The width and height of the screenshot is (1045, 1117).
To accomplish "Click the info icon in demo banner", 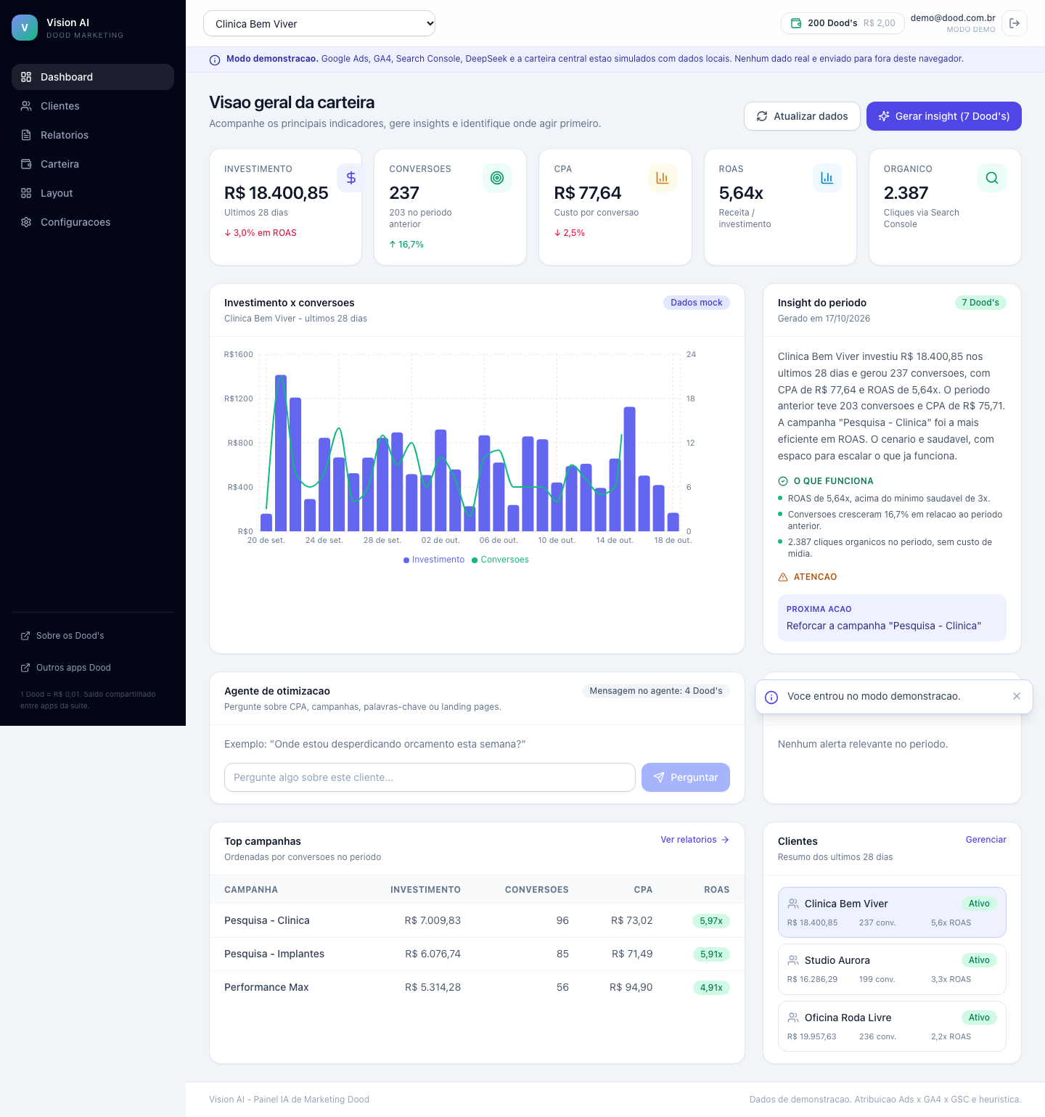I will coord(215,60).
